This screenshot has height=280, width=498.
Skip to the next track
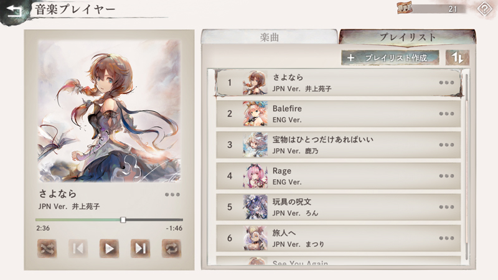(x=141, y=248)
